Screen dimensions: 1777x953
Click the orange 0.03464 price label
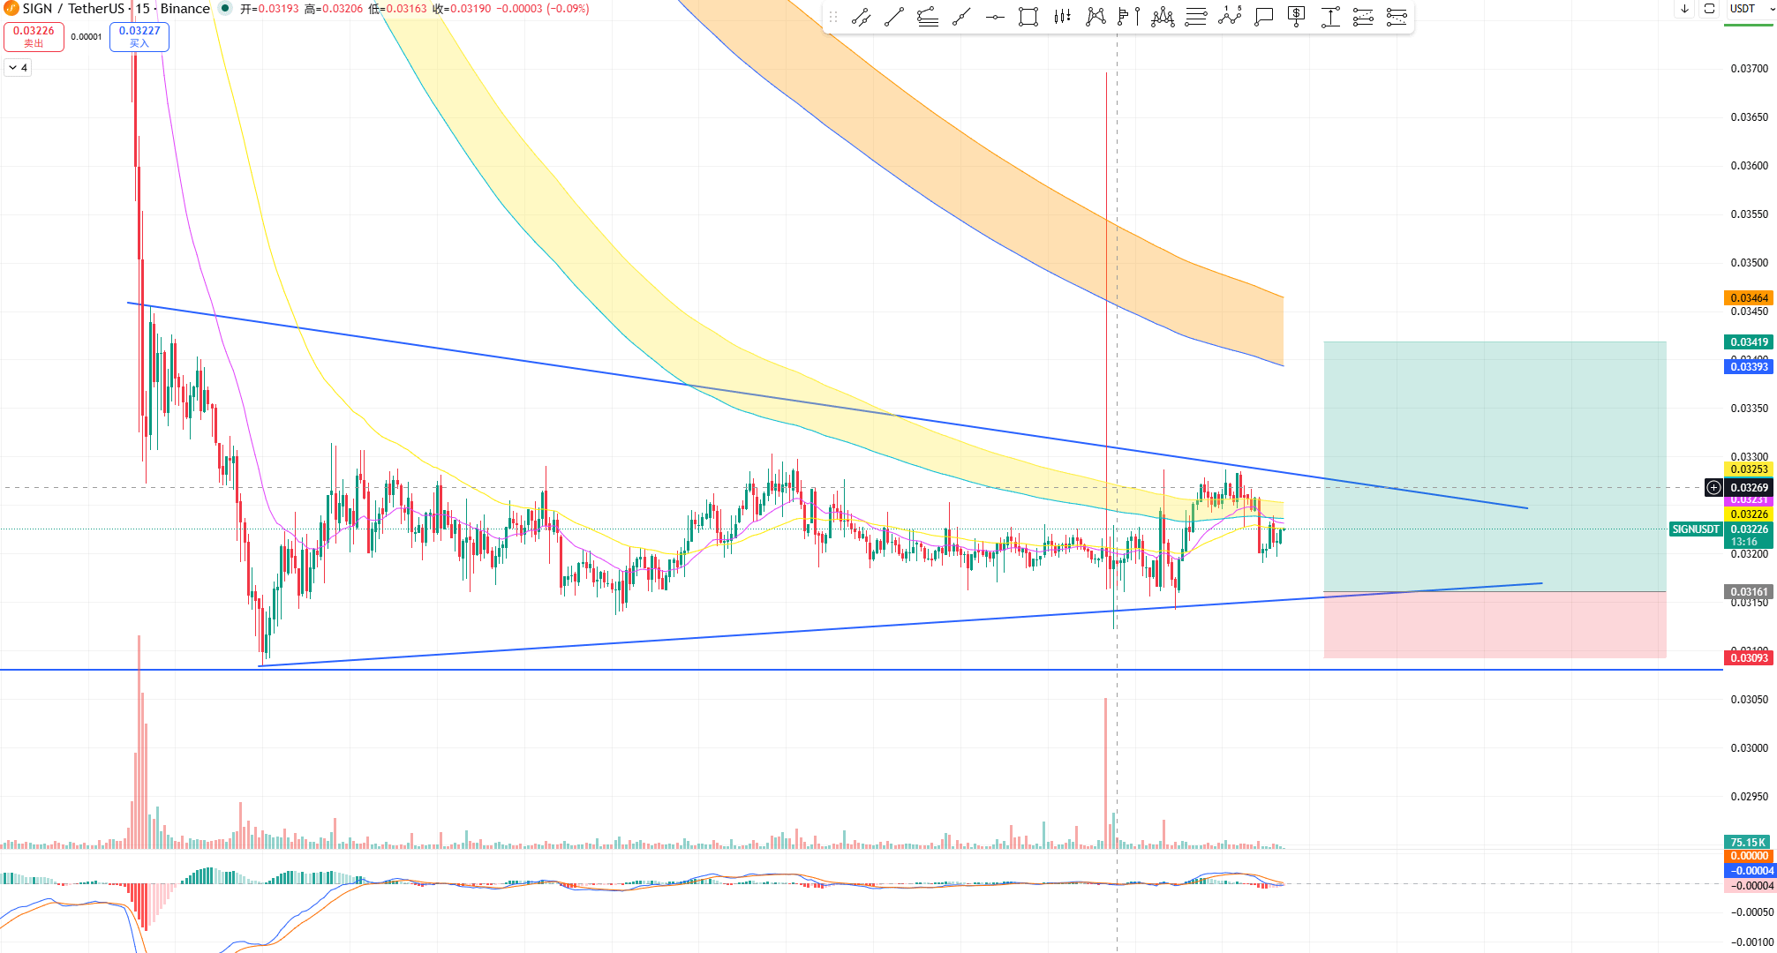tap(1748, 298)
